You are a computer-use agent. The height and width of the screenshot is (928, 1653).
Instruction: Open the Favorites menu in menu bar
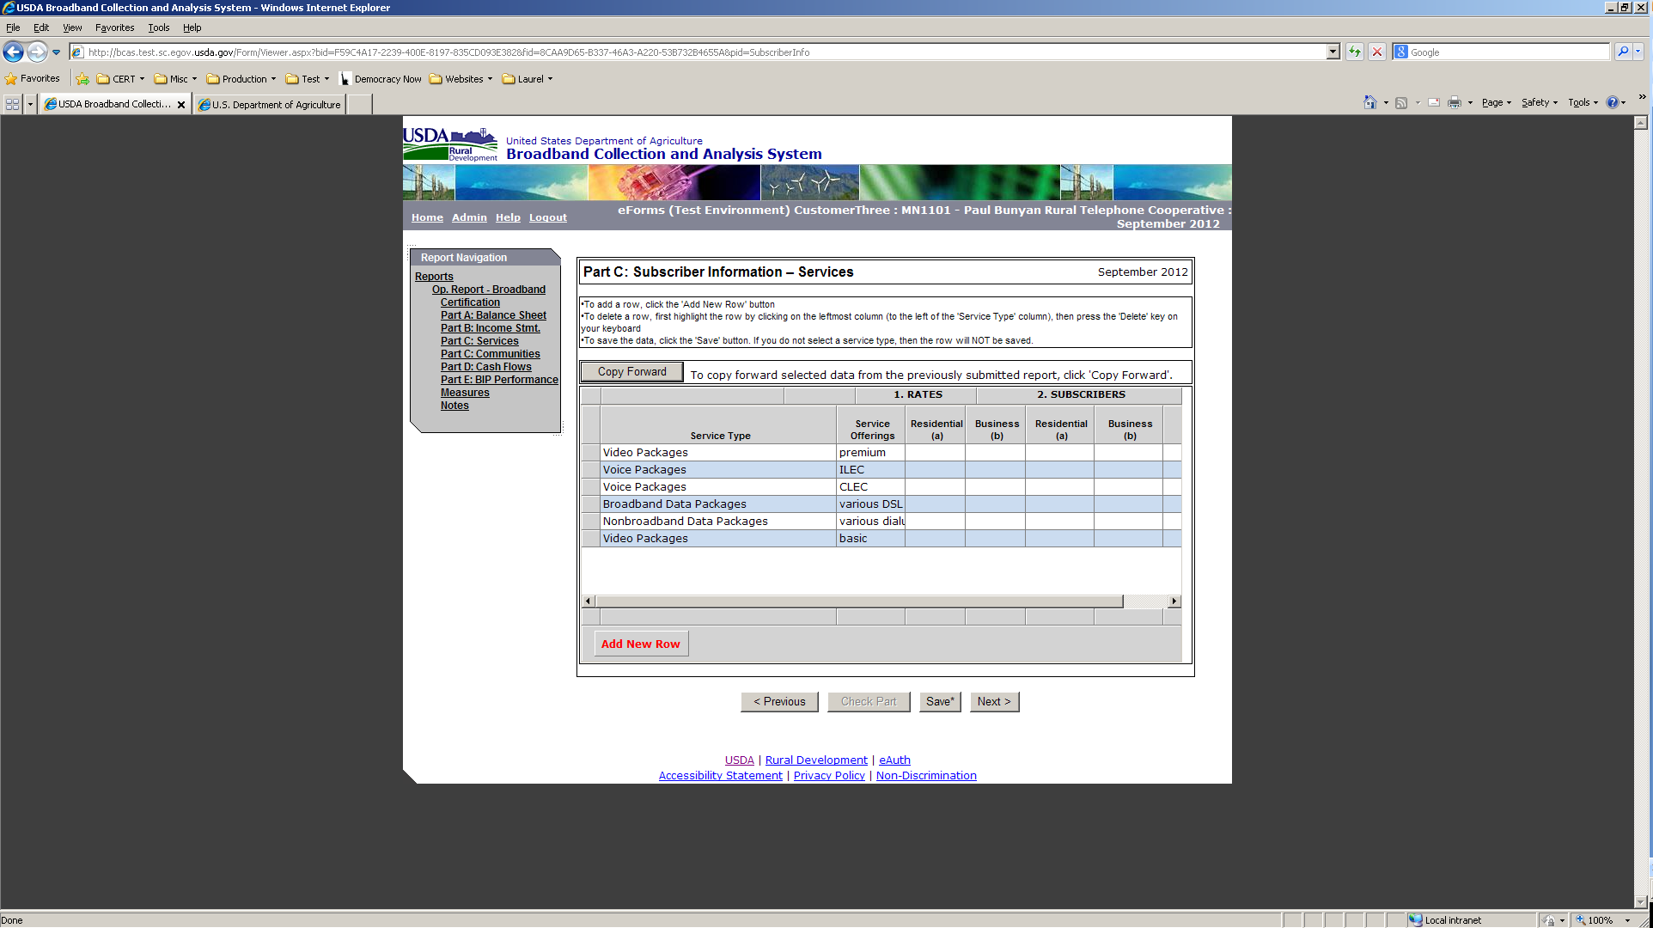(114, 27)
